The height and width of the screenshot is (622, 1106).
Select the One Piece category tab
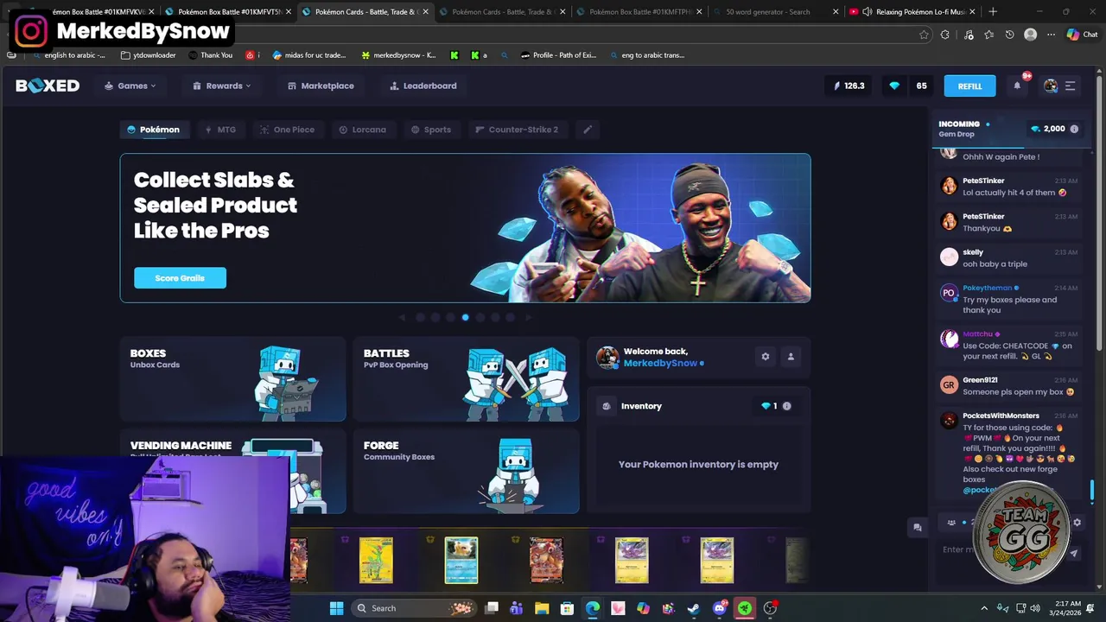click(287, 130)
